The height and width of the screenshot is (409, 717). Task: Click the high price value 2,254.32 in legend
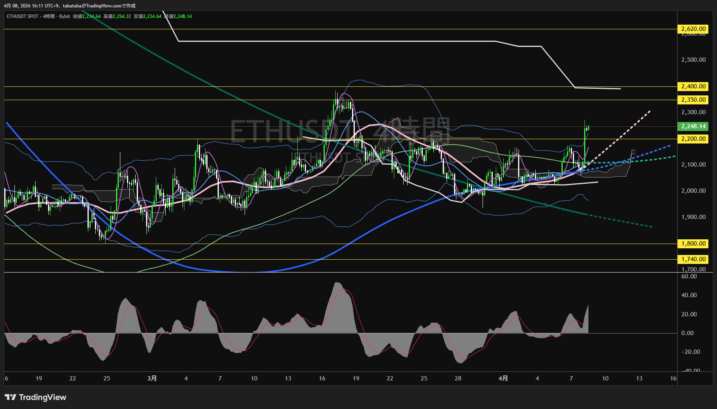(x=122, y=16)
